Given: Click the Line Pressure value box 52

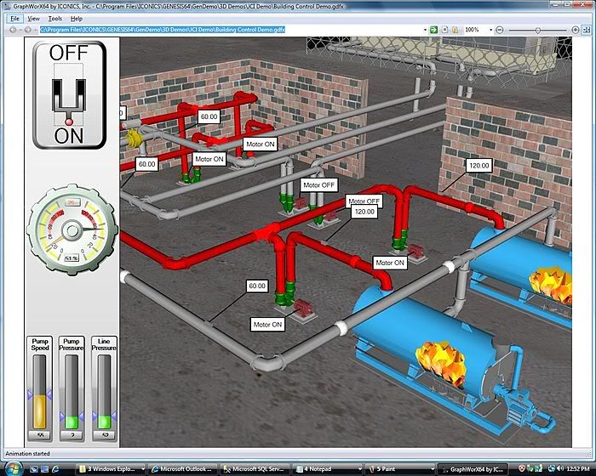Looking at the screenshot, I should [104, 435].
